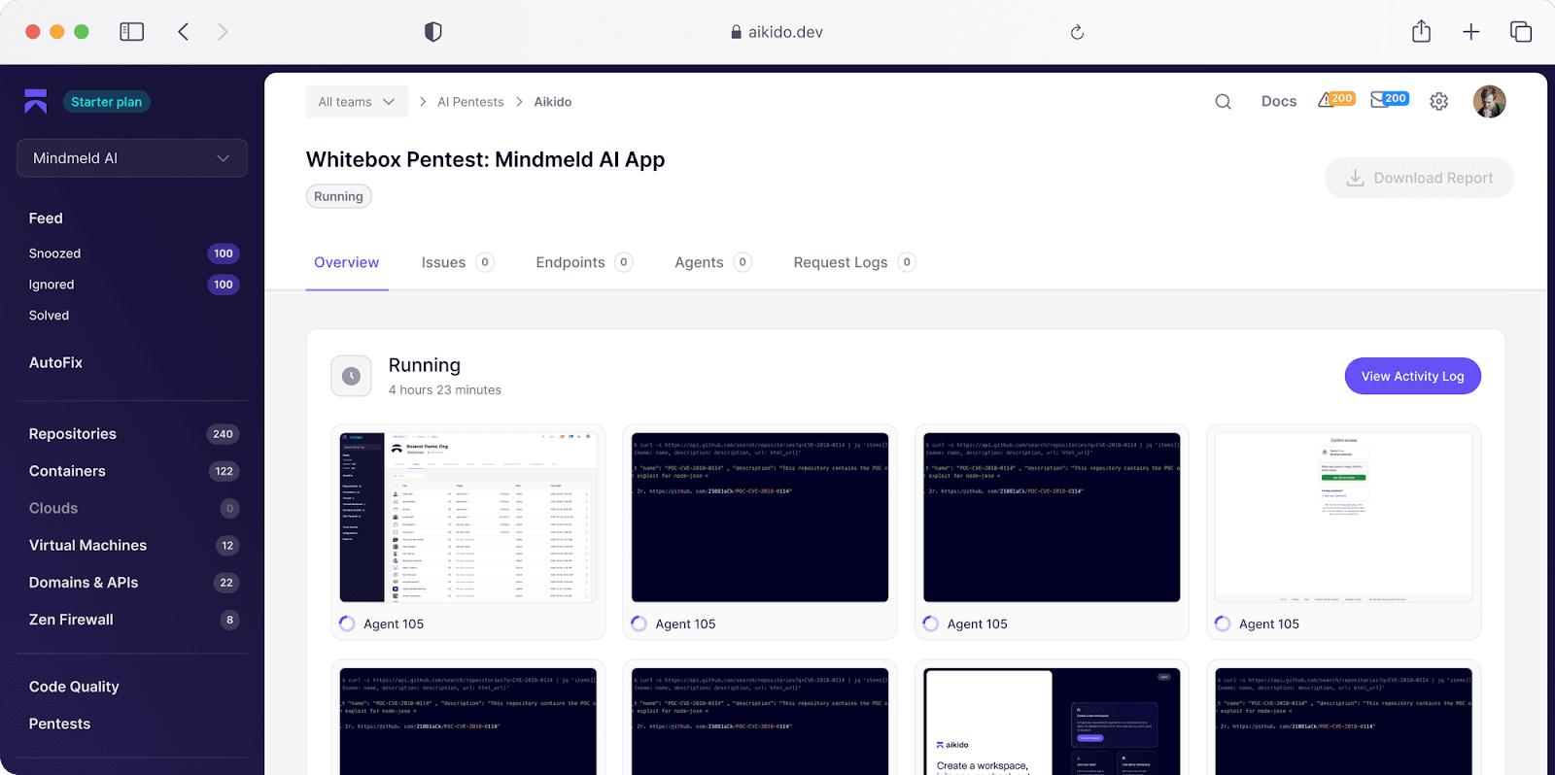This screenshot has width=1555, height=775.
Task: Open the third Agent 105 terminal thumbnail
Action: click(x=1052, y=518)
